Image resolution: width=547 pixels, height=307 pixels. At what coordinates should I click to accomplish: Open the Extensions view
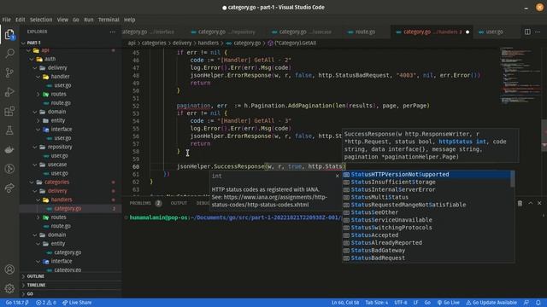point(9,111)
